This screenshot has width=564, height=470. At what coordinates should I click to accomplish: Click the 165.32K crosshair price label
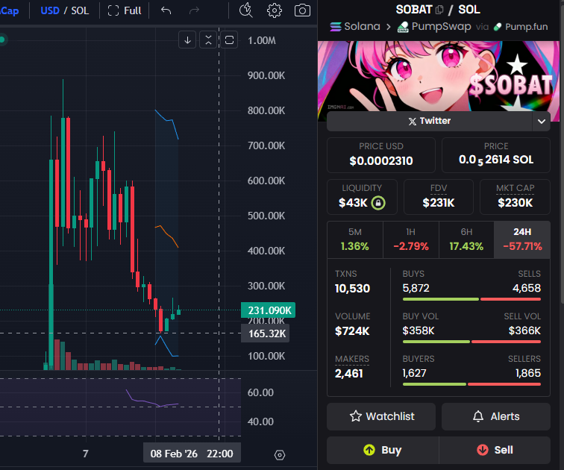[x=266, y=333]
